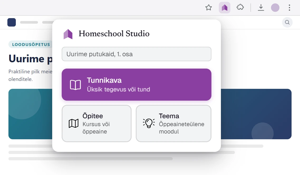Click the LOODUSÕPETUS category tag
300x175 pixels.
click(x=31, y=44)
